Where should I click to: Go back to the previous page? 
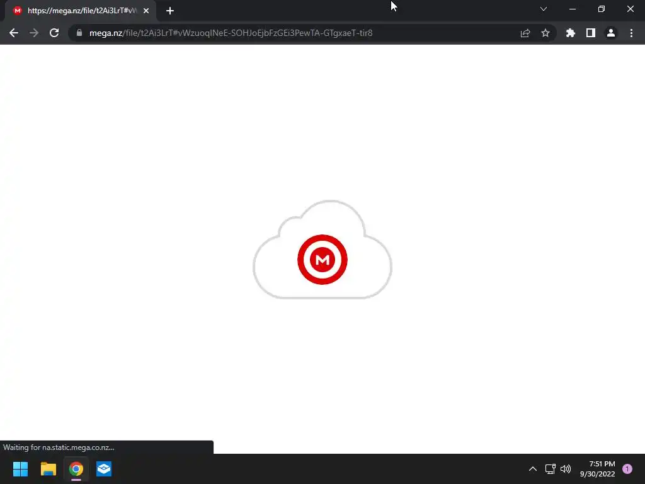[14, 33]
